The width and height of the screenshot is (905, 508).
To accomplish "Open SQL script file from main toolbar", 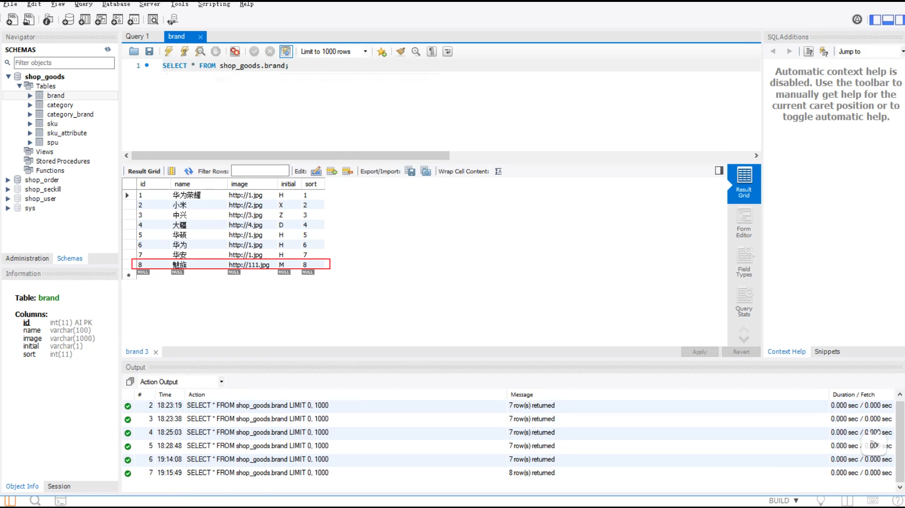I will (29, 19).
